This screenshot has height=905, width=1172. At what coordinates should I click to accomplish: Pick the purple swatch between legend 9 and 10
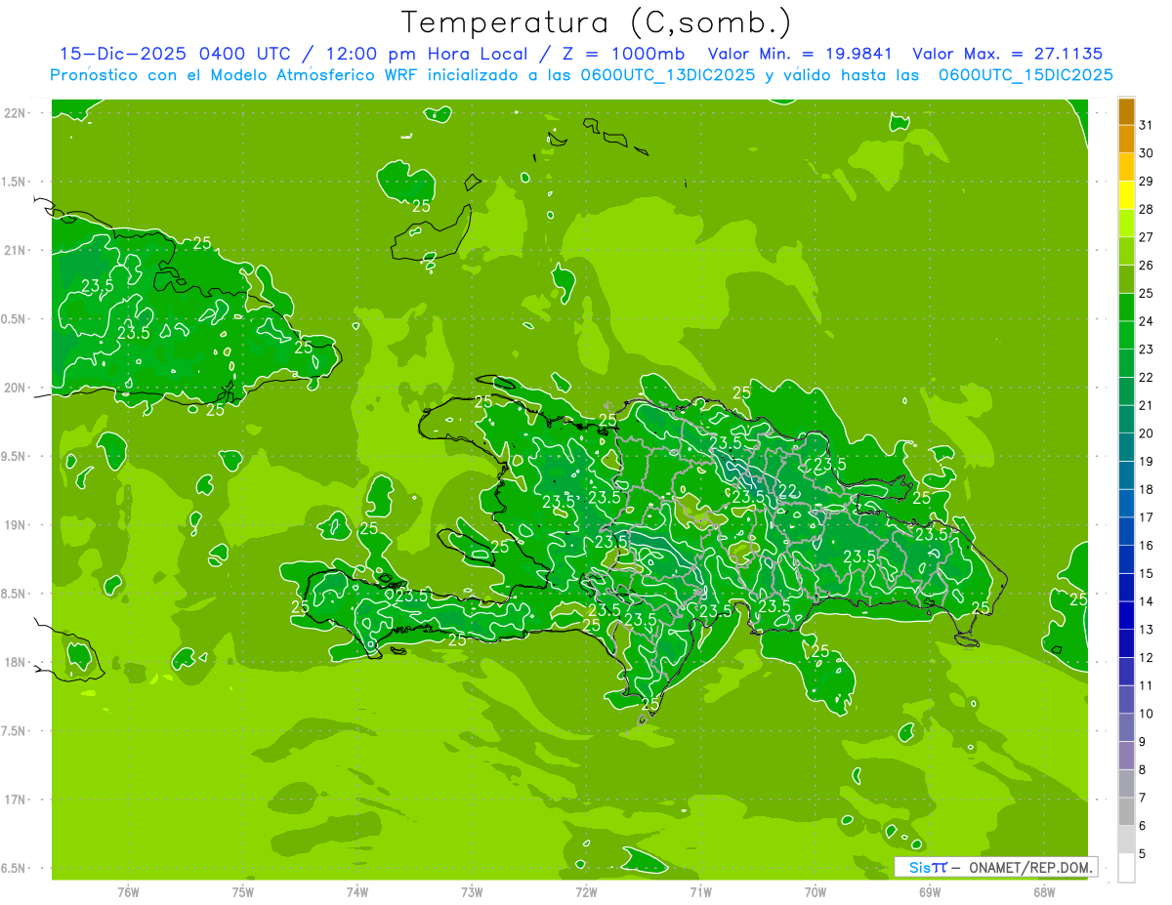(1126, 728)
